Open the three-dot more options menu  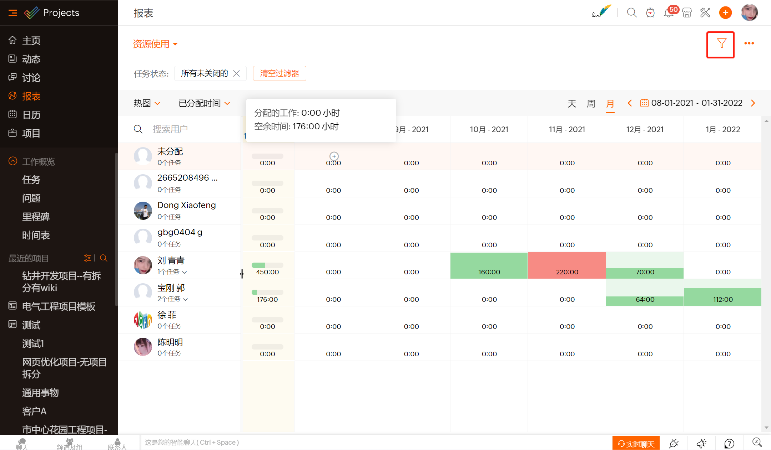(x=749, y=43)
